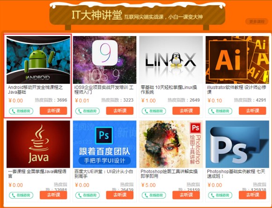Click 更多课程 button at top right
This screenshot has width=272, height=208.
257,22
